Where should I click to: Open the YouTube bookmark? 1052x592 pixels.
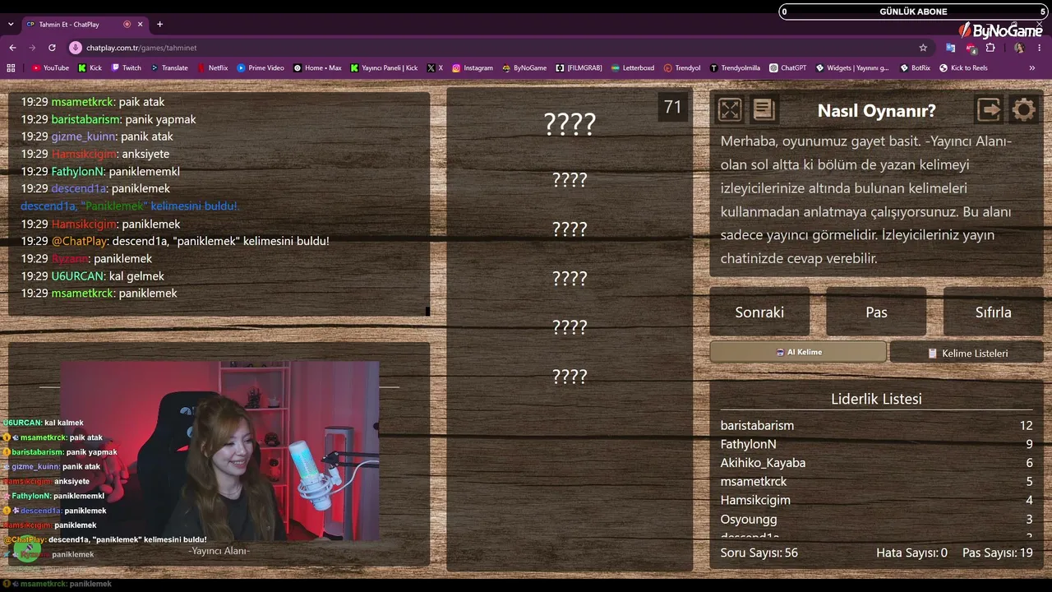point(50,68)
